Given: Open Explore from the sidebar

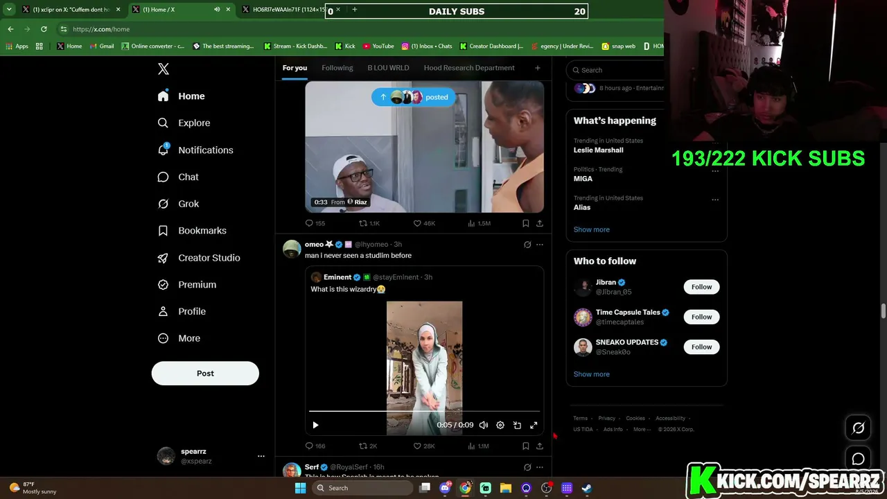Looking at the screenshot, I should pyautogui.click(x=184, y=123).
